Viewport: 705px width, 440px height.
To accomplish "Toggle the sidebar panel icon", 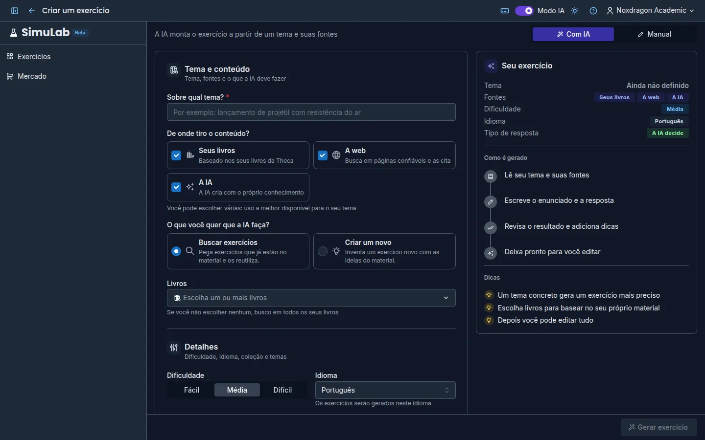I will click(15, 11).
